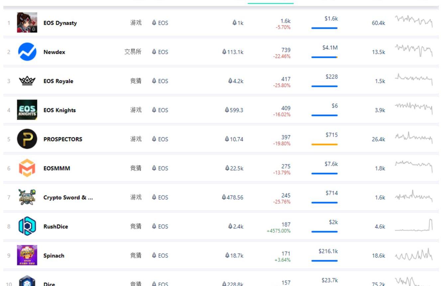Click the Newdex 交易所 category label
Image resolution: width=441 pixels, height=286 pixels.
pos(133,52)
